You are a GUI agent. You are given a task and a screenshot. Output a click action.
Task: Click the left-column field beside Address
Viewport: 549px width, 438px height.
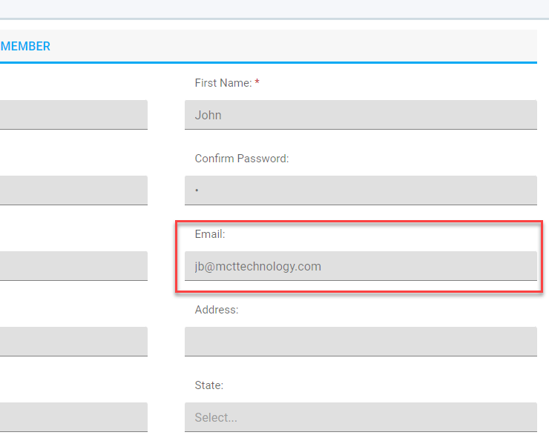coord(73,342)
